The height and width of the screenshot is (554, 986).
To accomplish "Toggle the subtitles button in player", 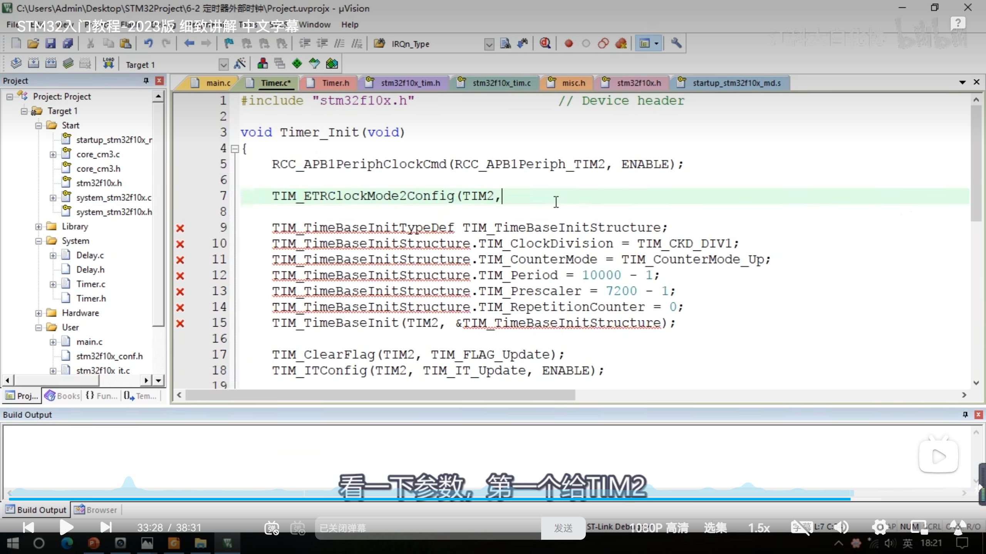I will click(801, 527).
